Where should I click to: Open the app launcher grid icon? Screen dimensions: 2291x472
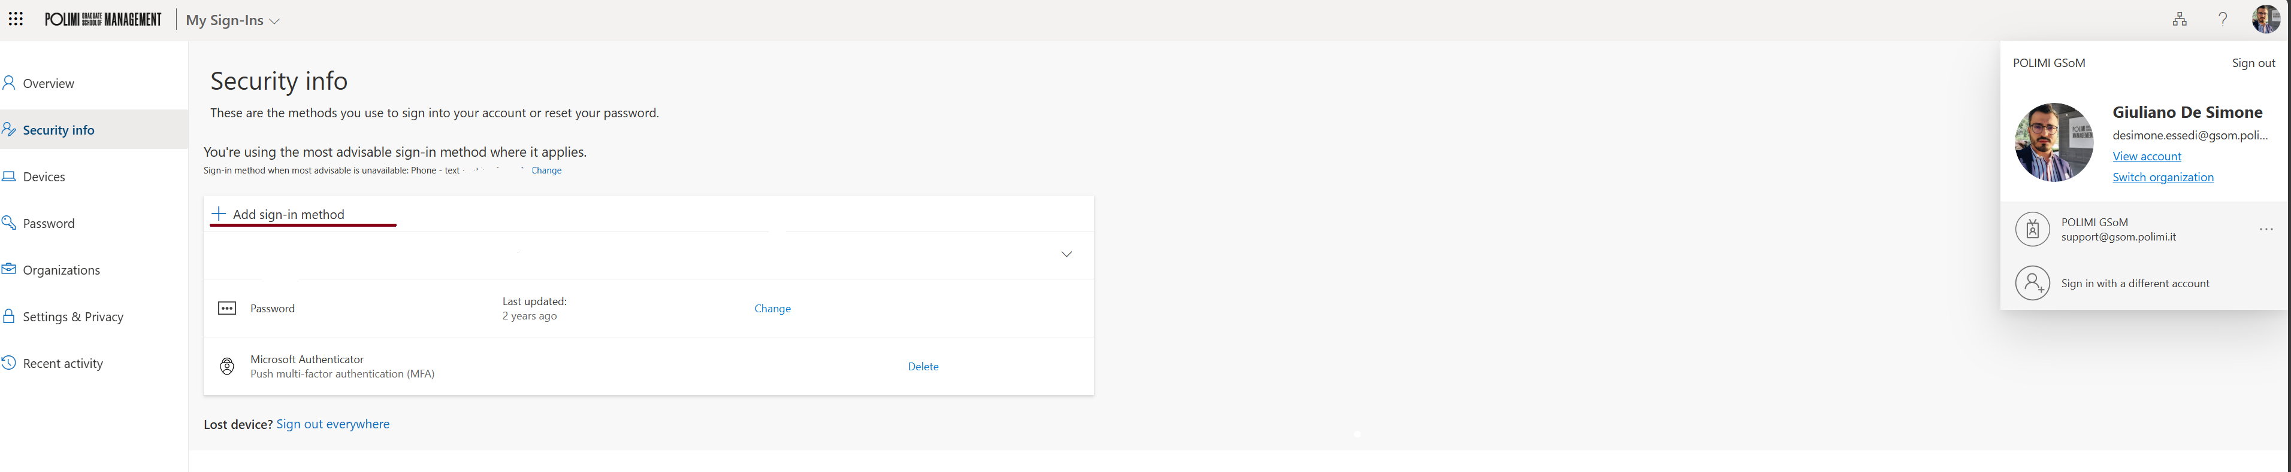[x=16, y=19]
